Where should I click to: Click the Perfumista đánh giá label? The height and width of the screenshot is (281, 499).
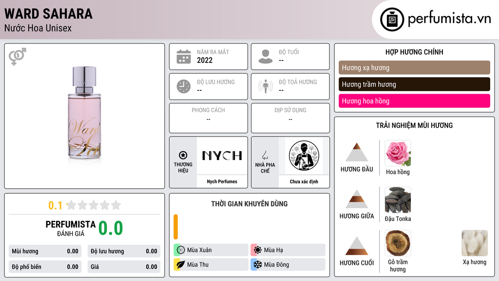coord(71,228)
